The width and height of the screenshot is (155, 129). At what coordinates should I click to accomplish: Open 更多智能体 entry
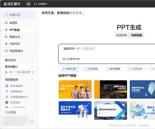tap(14, 86)
